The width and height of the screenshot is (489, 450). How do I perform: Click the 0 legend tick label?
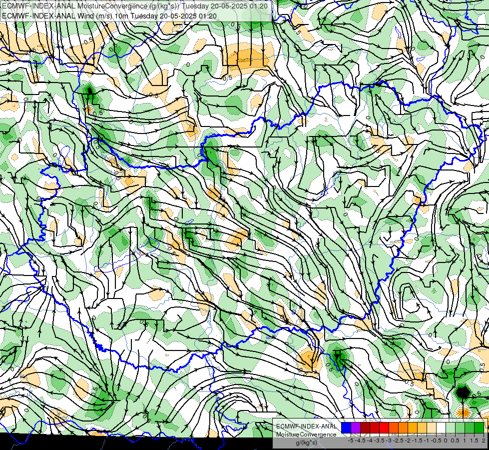coord(446,440)
